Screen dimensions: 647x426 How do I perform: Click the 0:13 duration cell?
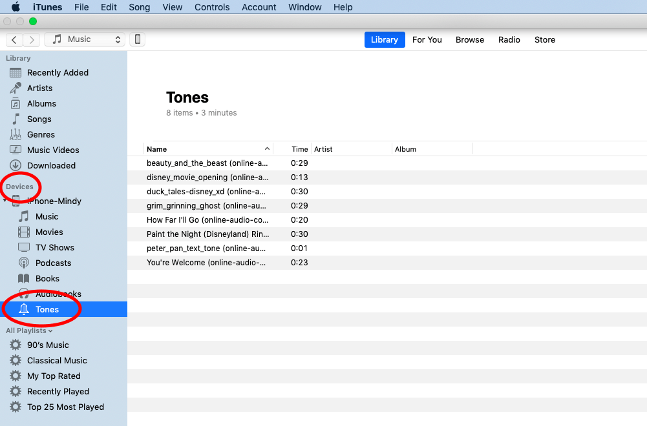coord(299,177)
